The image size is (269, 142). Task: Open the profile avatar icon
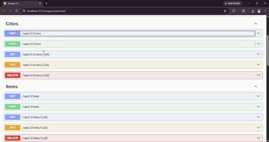259,11
